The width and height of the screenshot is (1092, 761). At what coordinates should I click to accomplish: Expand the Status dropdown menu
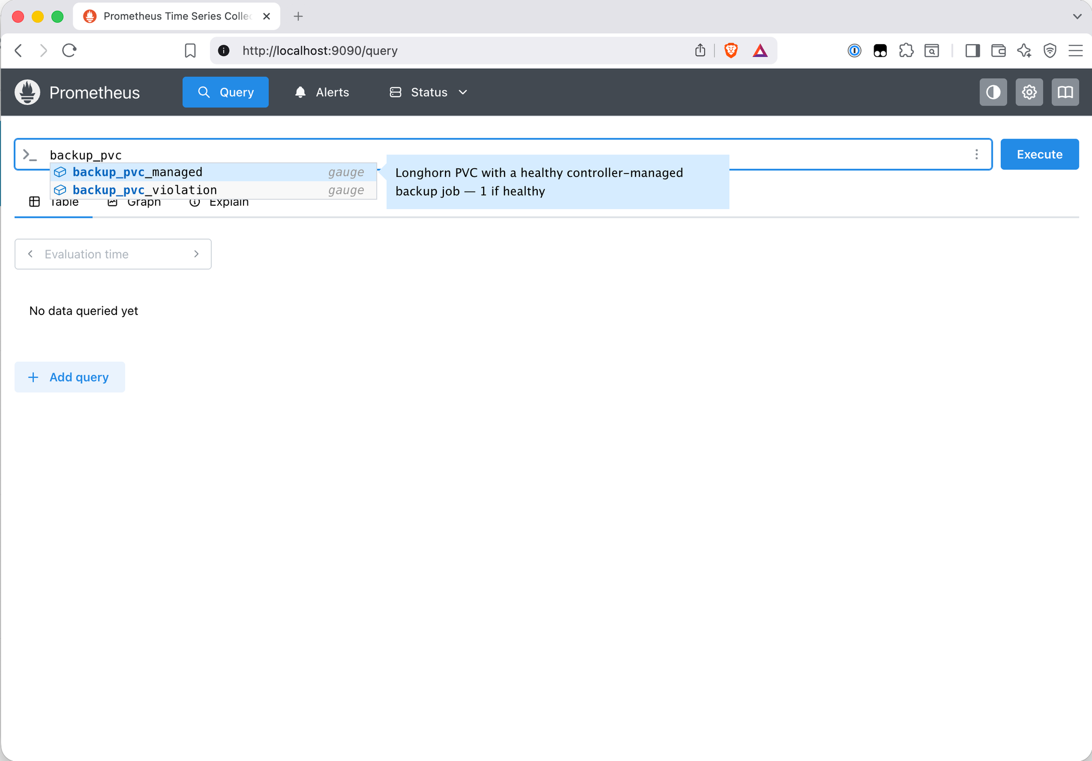pos(429,92)
